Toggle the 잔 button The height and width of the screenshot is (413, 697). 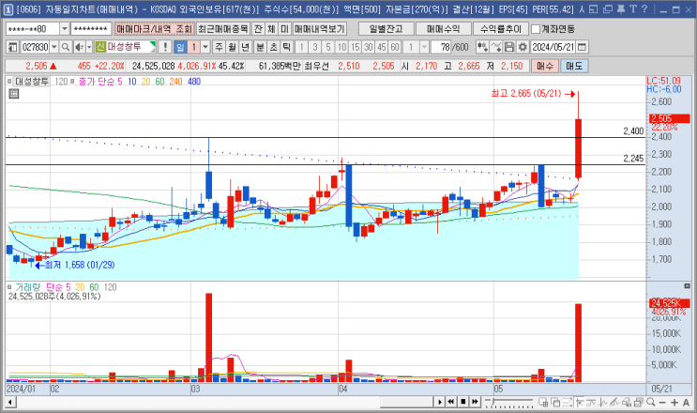[x=258, y=29]
